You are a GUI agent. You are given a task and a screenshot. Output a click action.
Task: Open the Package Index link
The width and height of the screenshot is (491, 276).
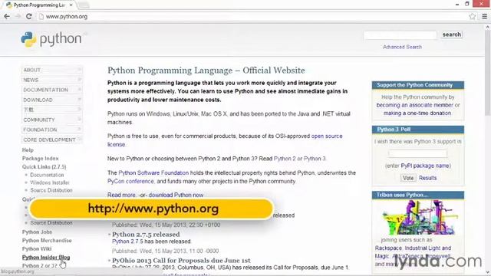[x=40, y=159]
